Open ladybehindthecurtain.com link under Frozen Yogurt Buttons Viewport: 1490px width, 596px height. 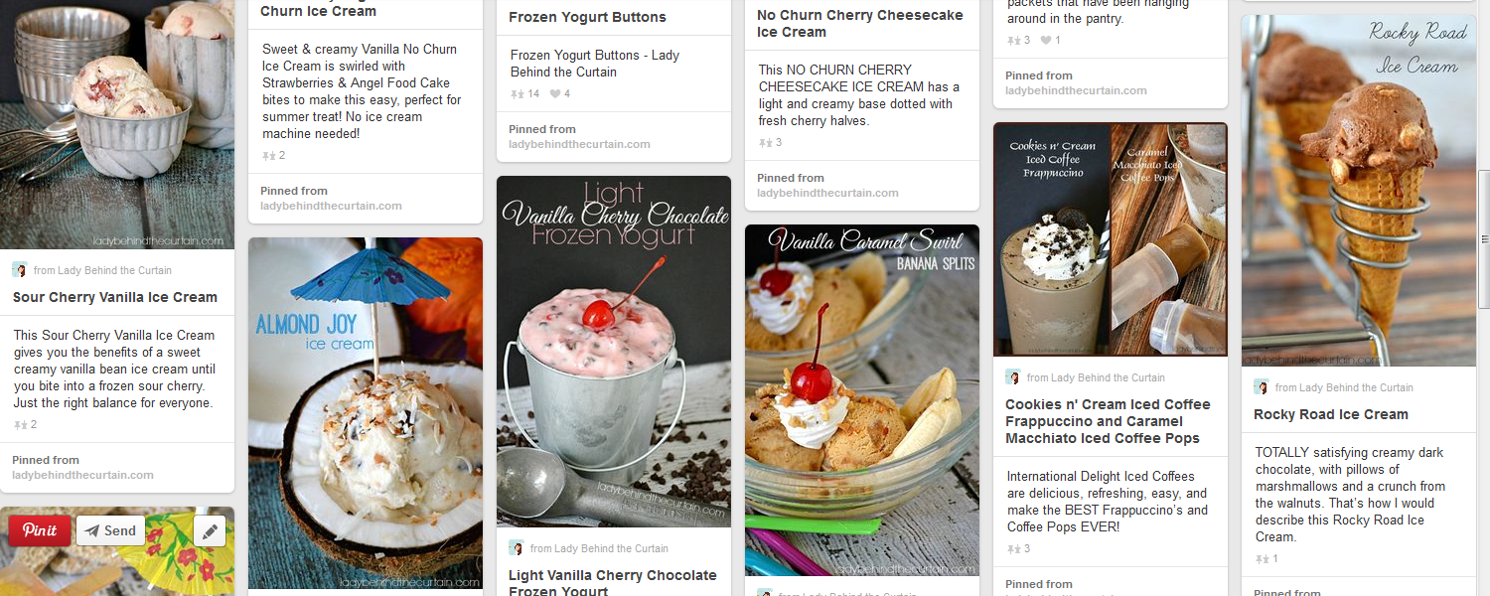tap(579, 144)
